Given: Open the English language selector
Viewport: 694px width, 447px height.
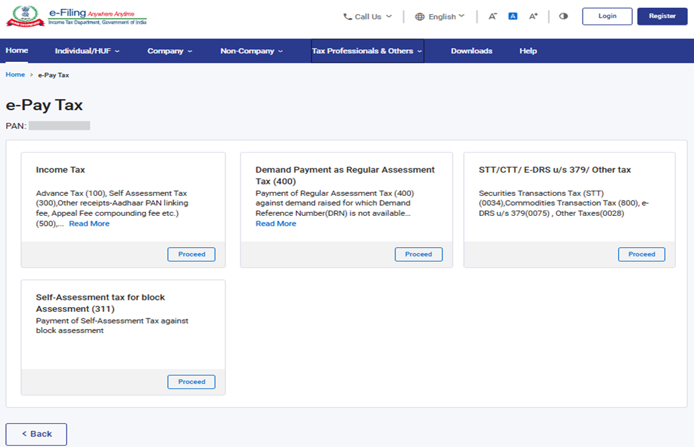Looking at the screenshot, I should pos(440,17).
